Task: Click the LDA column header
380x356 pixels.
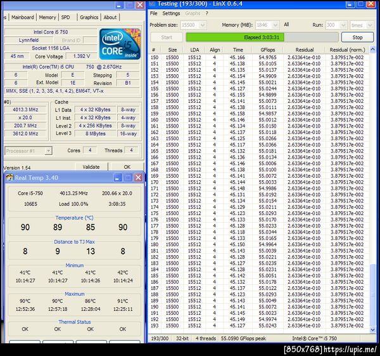Action: click(194, 49)
